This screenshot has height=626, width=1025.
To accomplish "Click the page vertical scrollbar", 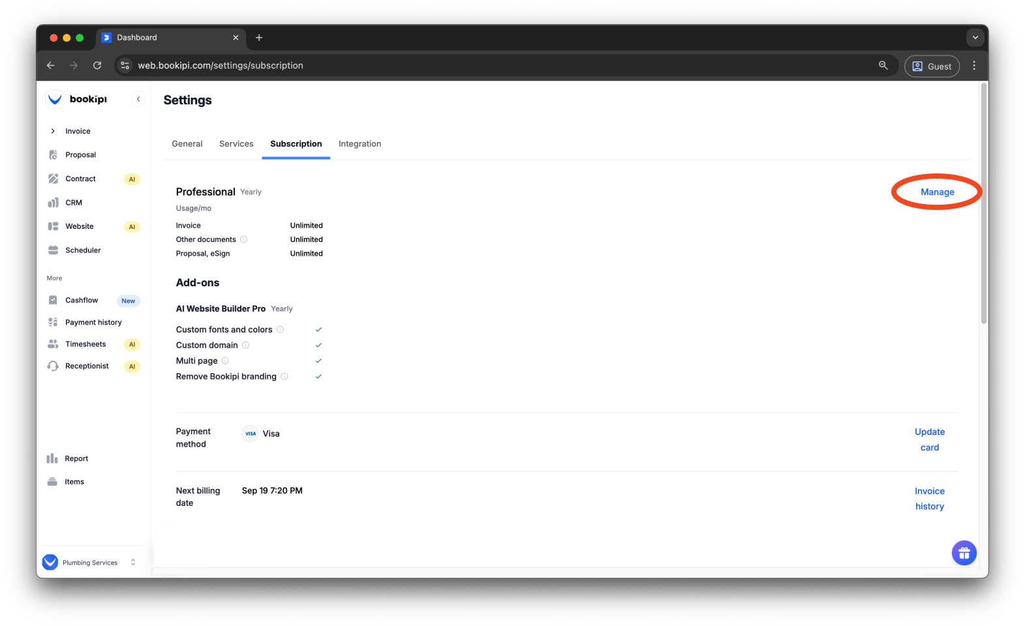I will tap(984, 203).
